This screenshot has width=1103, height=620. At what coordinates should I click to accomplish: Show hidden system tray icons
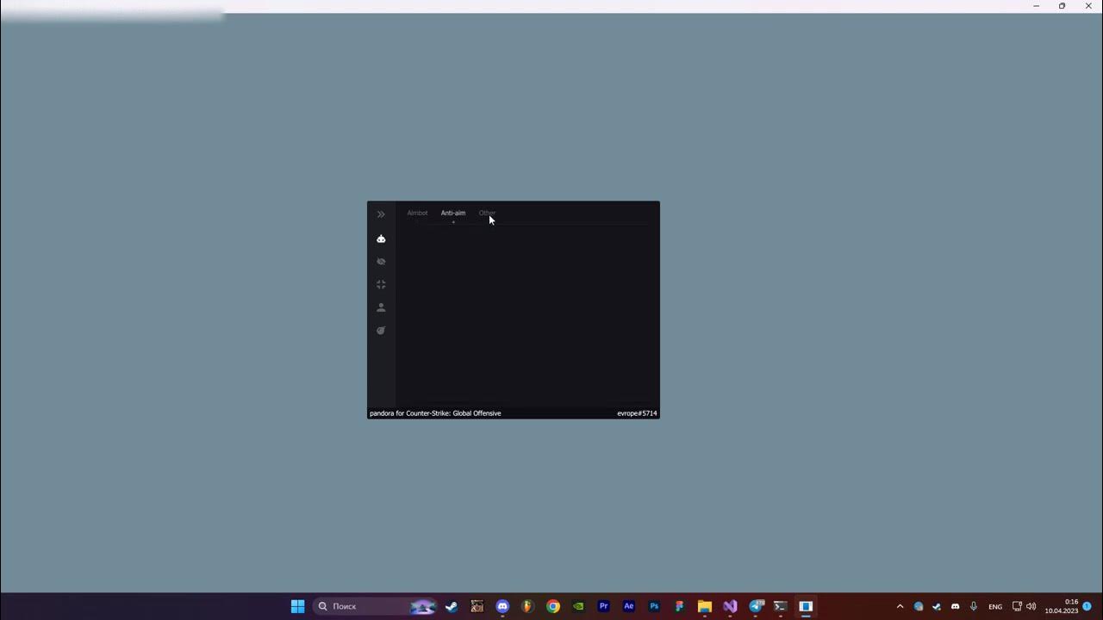(900, 606)
